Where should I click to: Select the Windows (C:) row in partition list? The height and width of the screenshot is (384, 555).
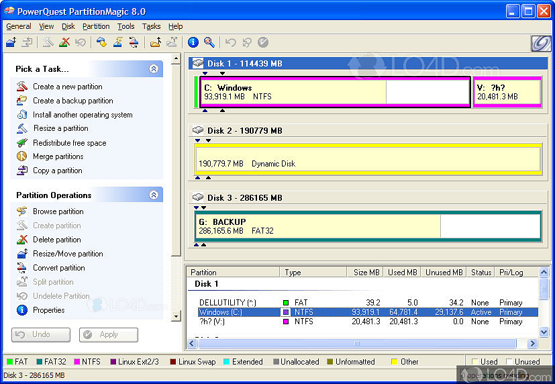point(367,311)
